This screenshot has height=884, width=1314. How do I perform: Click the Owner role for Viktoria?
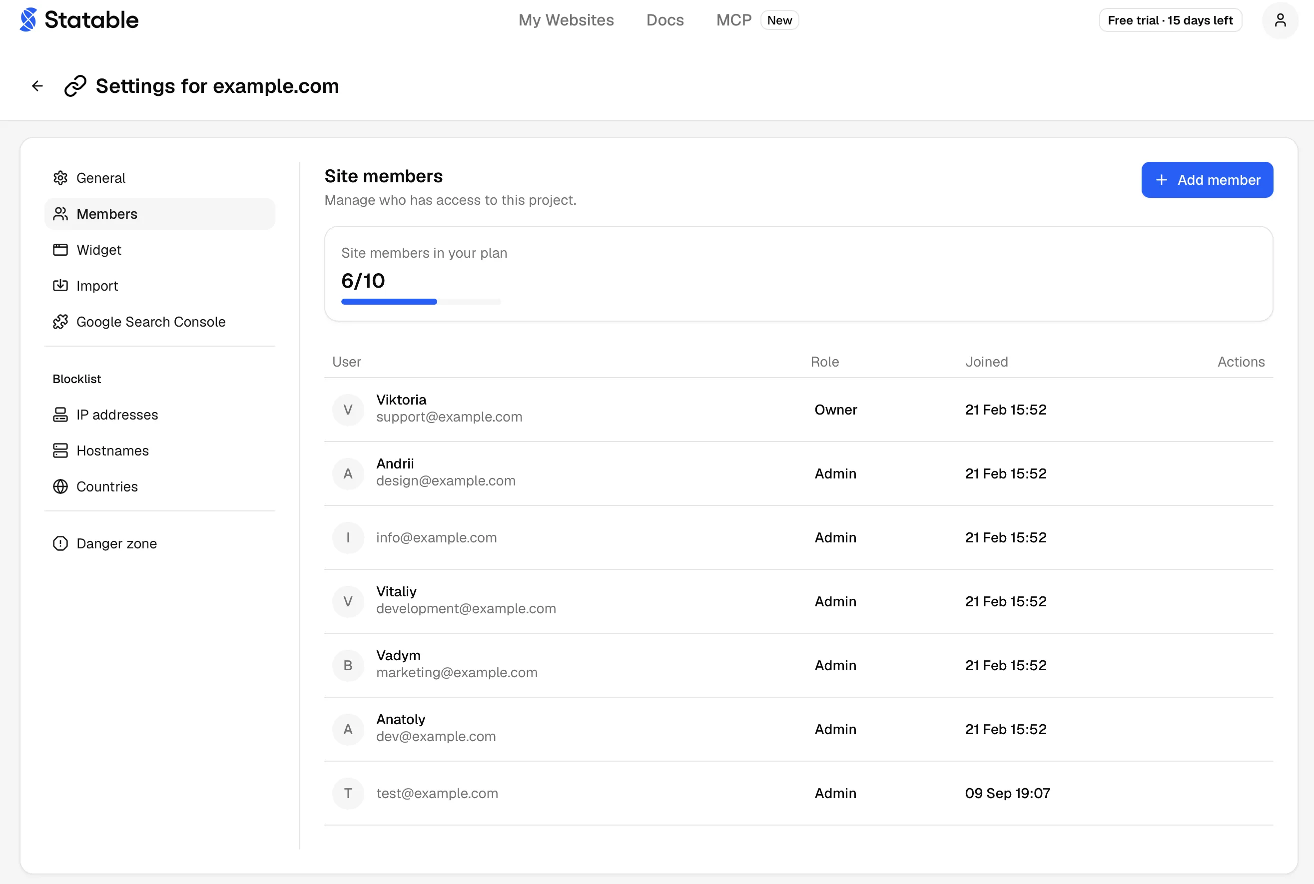coord(836,410)
